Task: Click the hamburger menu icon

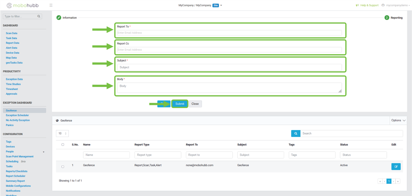Action: (x=51, y=5)
